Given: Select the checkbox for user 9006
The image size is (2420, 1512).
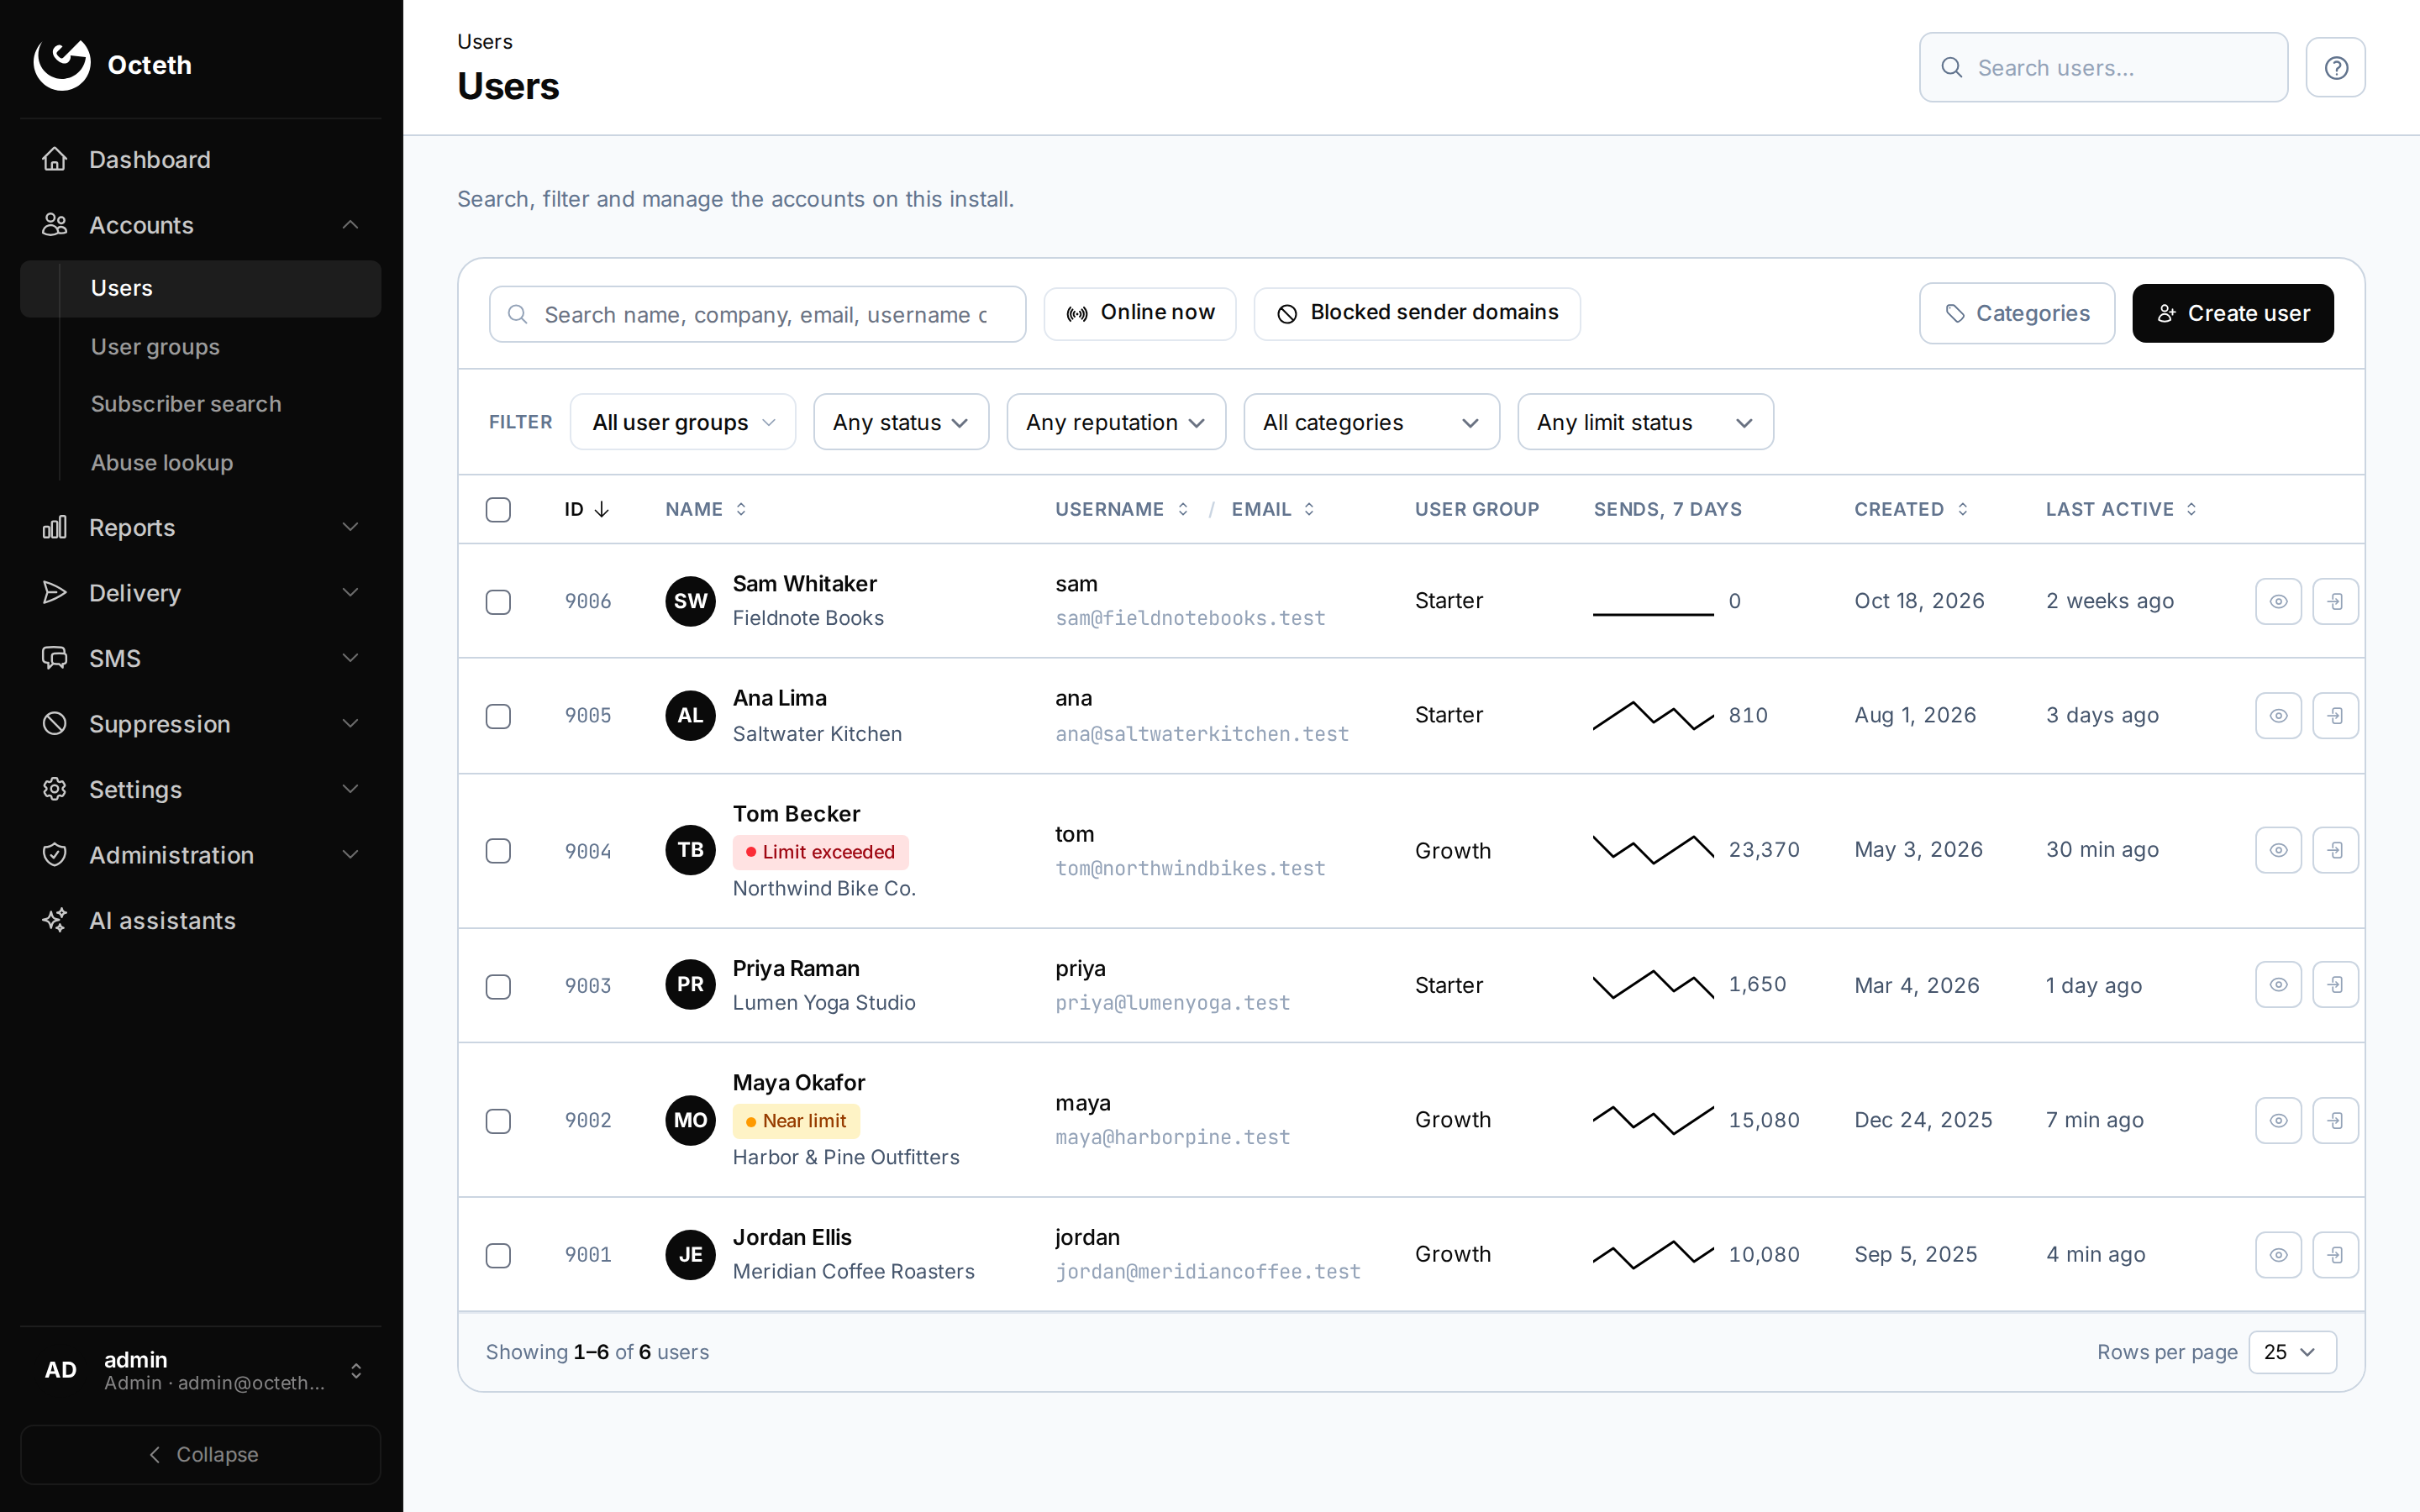Looking at the screenshot, I should tap(498, 601).
